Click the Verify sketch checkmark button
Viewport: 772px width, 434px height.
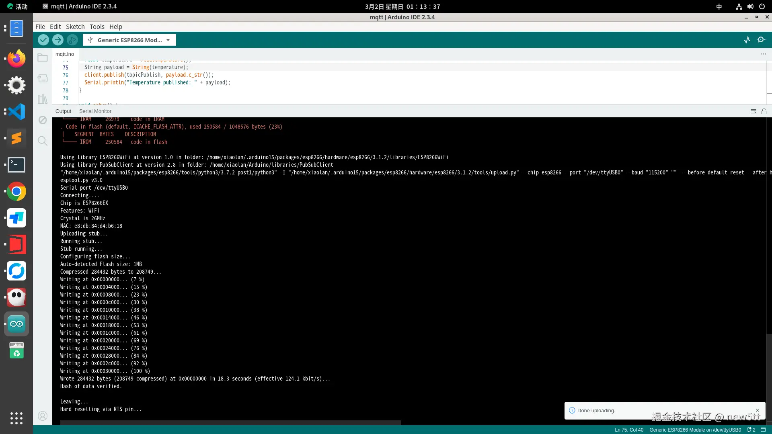point(43,40)
